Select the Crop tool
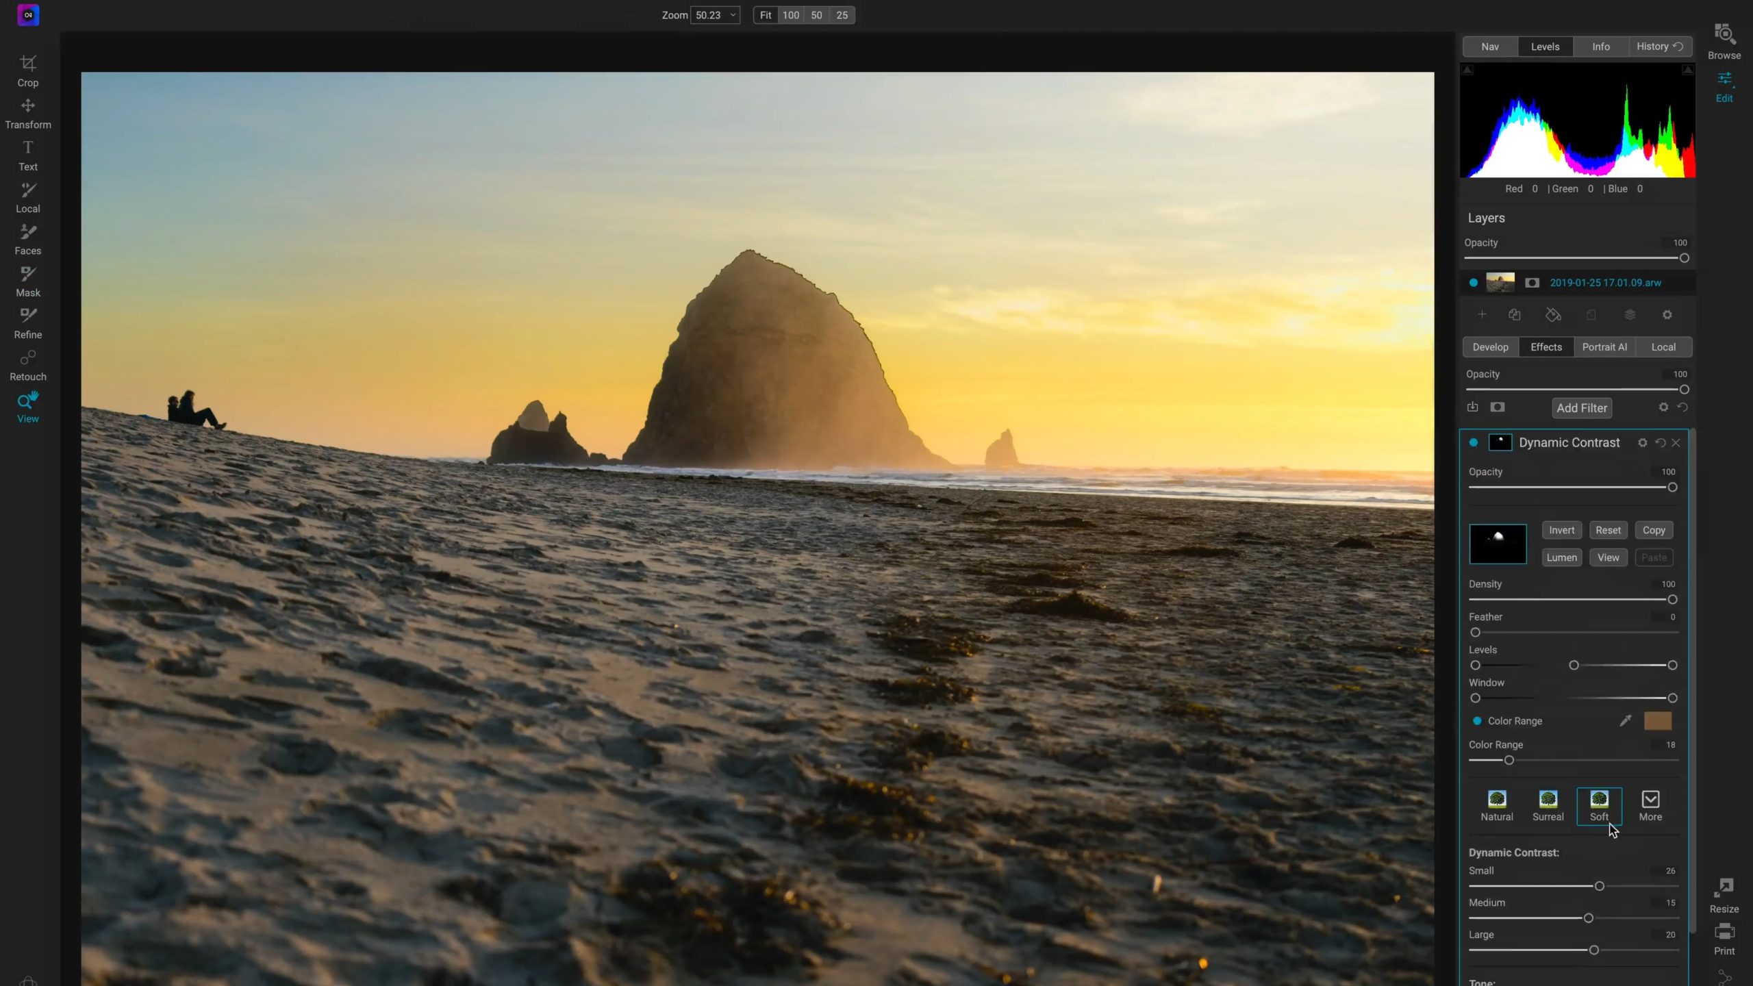The image size is (1753, 986). [28, 71]
